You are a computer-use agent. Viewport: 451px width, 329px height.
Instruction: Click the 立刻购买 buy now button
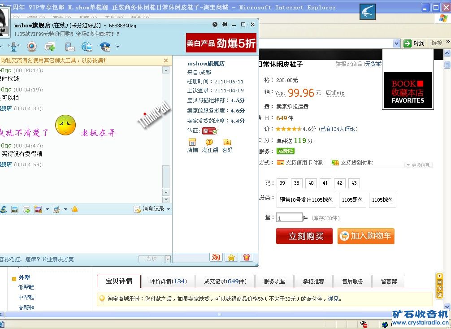point(304,236)
